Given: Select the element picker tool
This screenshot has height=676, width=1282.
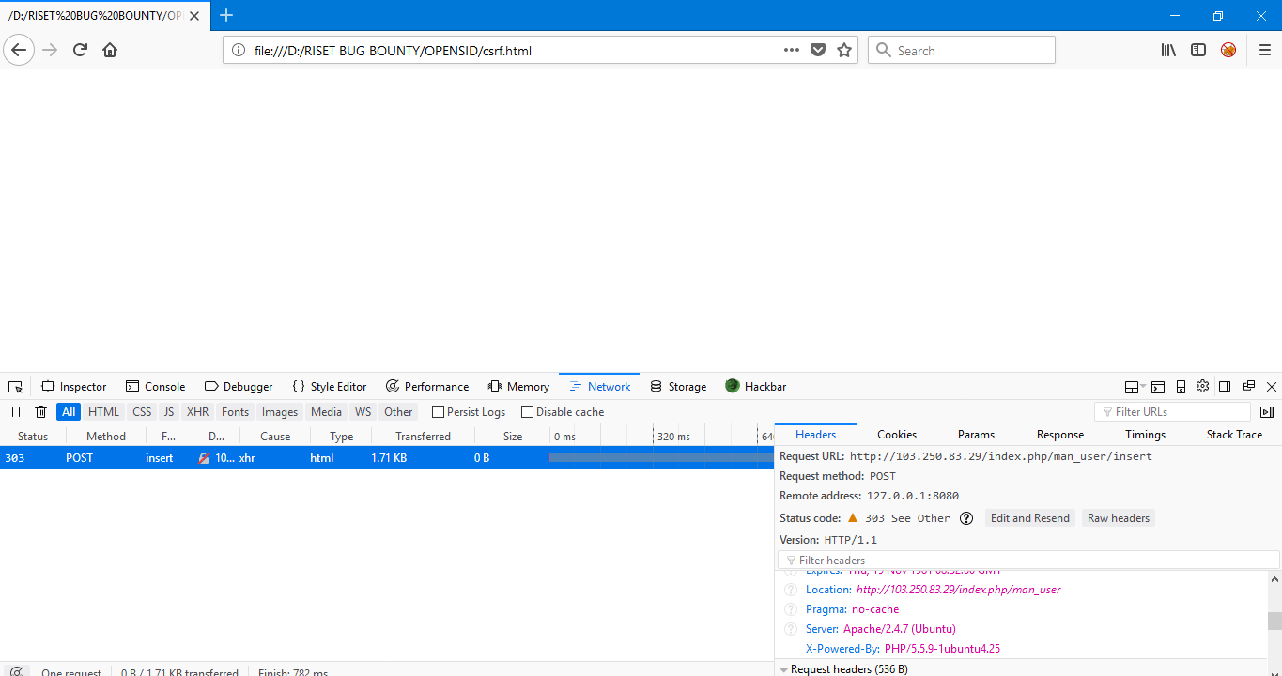Looking at the screenshot, I should click(x=15, y=386).
